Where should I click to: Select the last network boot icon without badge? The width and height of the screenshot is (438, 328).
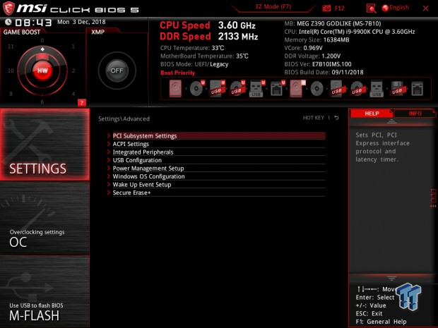(417, 89)
